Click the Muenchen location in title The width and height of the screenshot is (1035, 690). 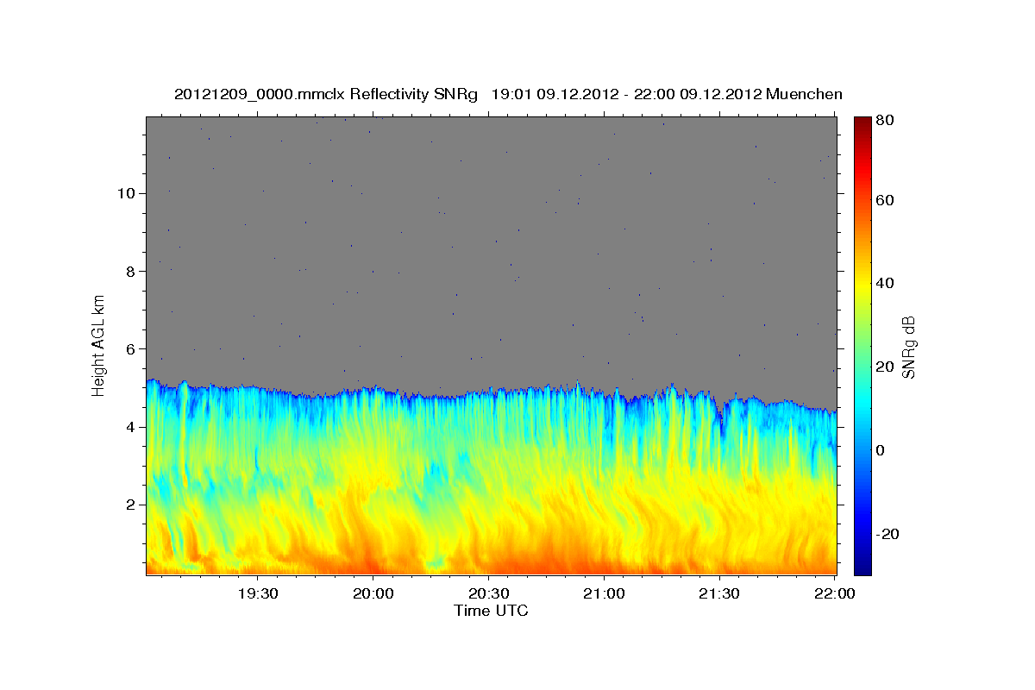[x=804, y=94]
